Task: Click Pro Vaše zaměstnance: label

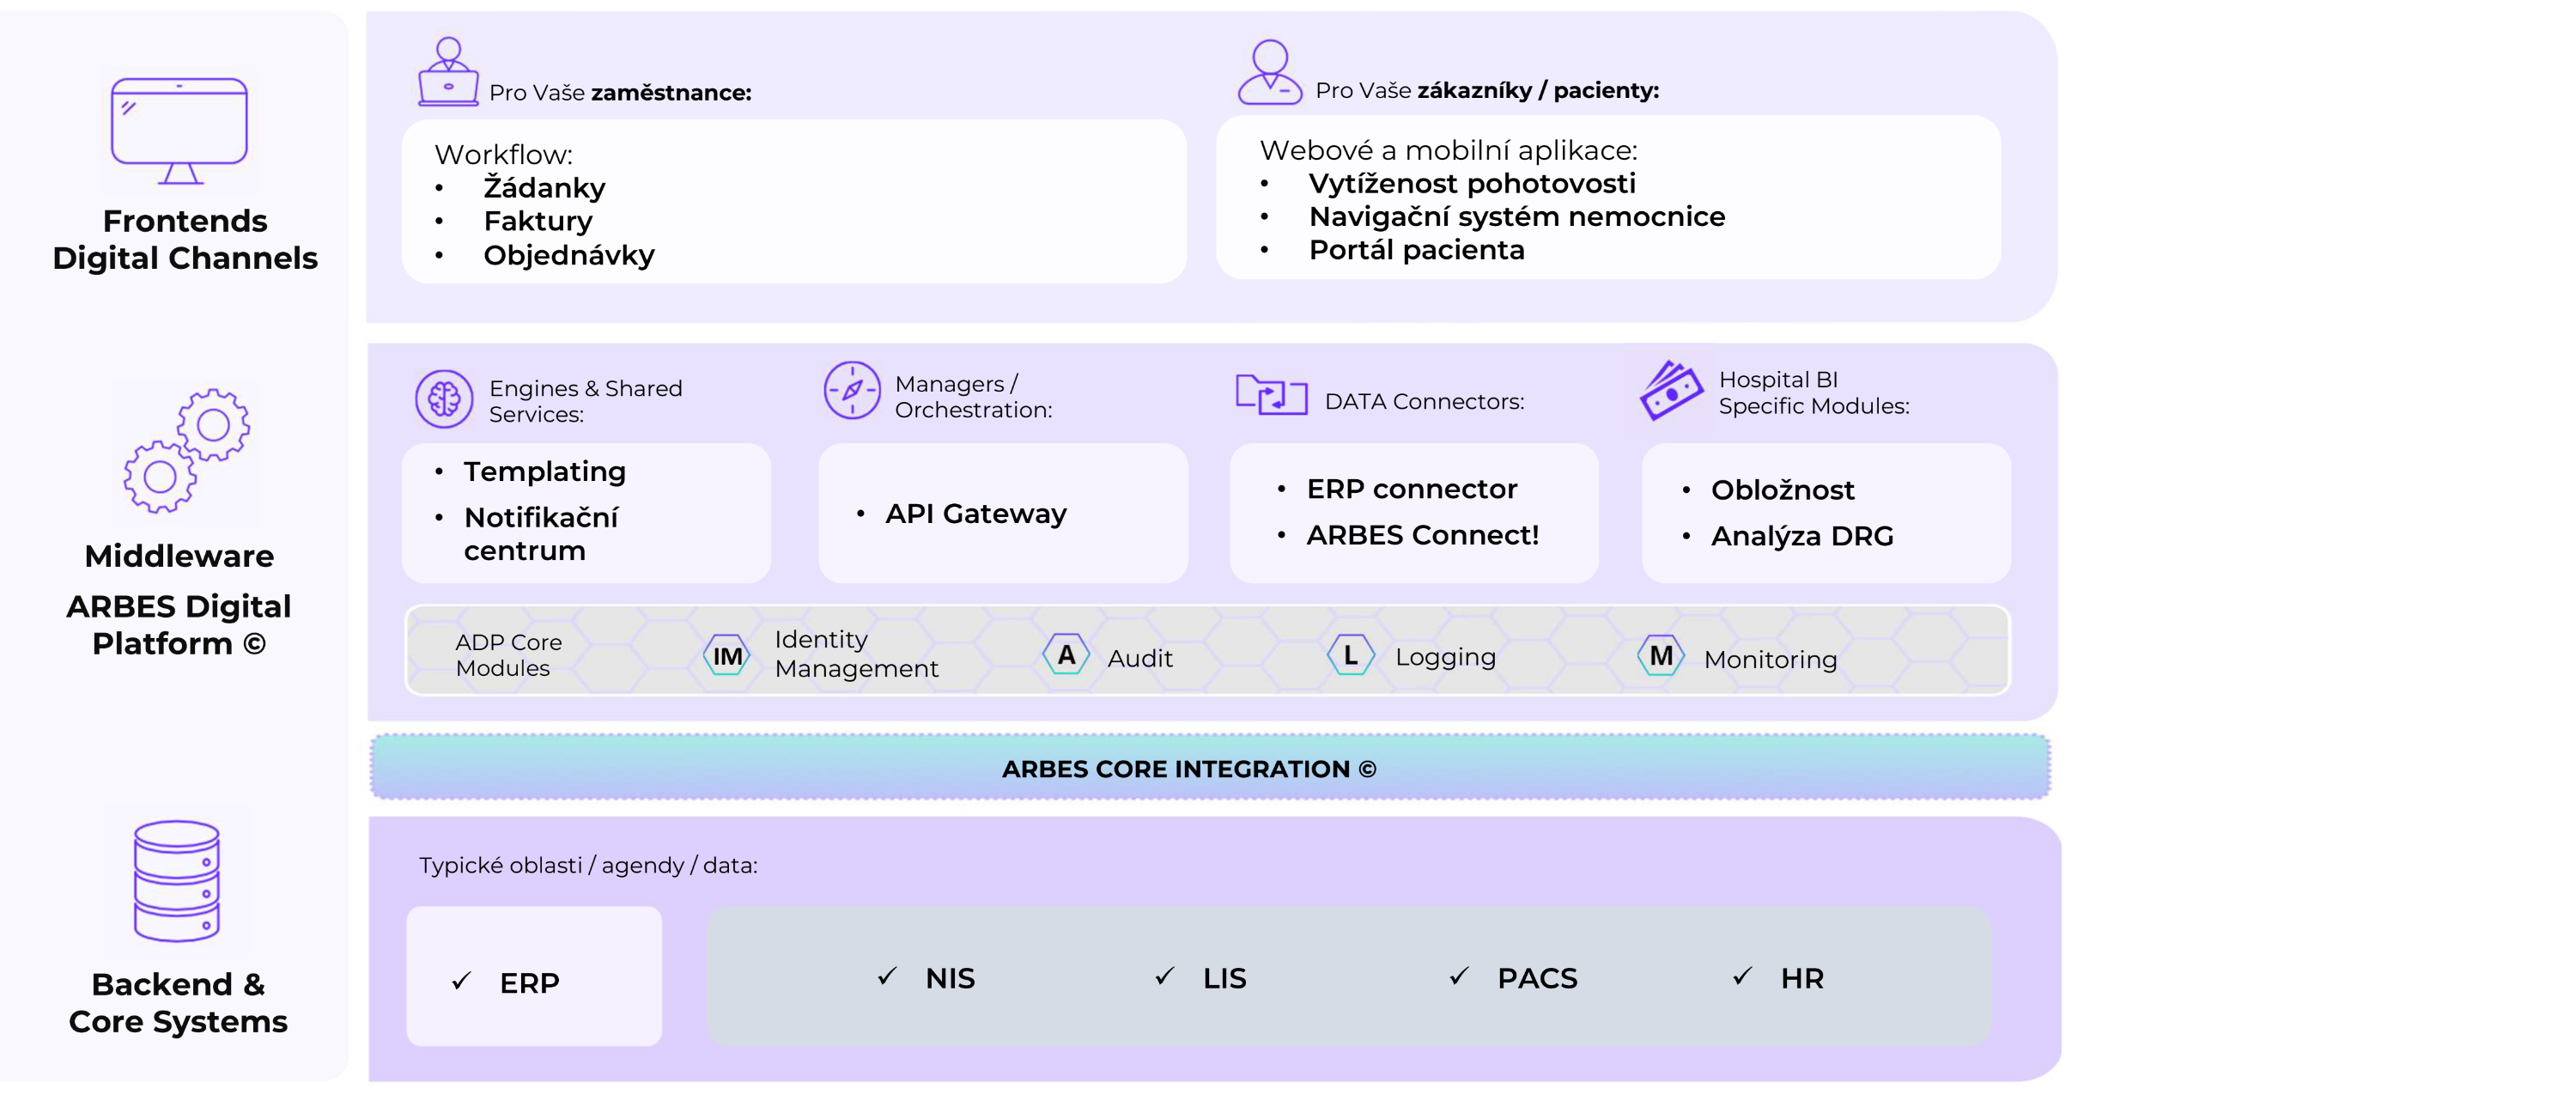Action: click(x=620, y=93)
